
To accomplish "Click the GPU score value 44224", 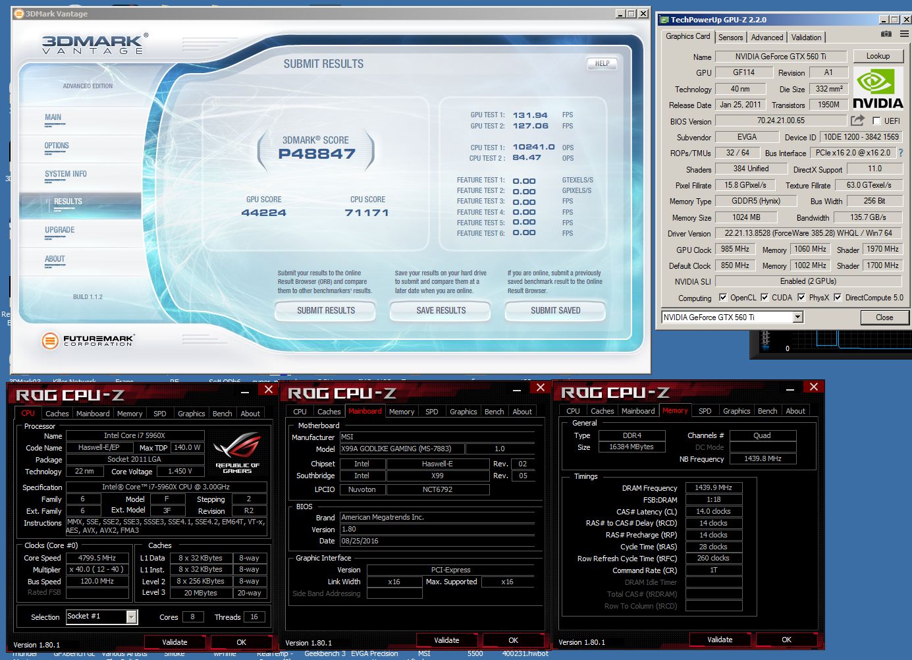I will point(263,213).
